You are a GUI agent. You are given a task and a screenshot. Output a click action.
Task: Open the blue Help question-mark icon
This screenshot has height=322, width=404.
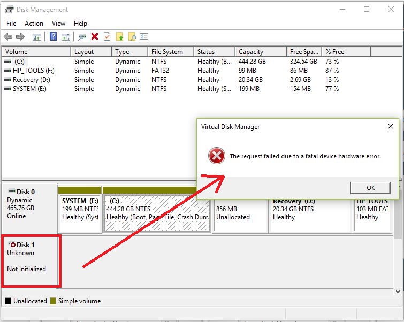(x=53, y=36)
